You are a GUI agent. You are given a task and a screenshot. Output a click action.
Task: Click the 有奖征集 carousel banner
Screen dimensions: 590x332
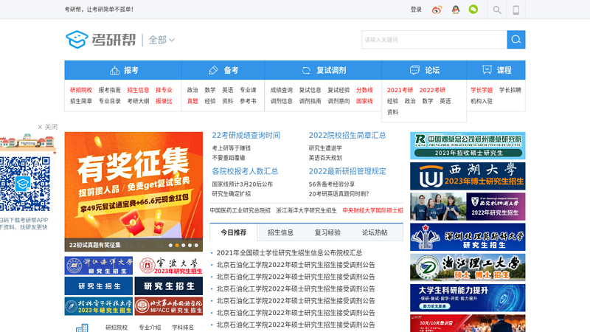[133, 192]
